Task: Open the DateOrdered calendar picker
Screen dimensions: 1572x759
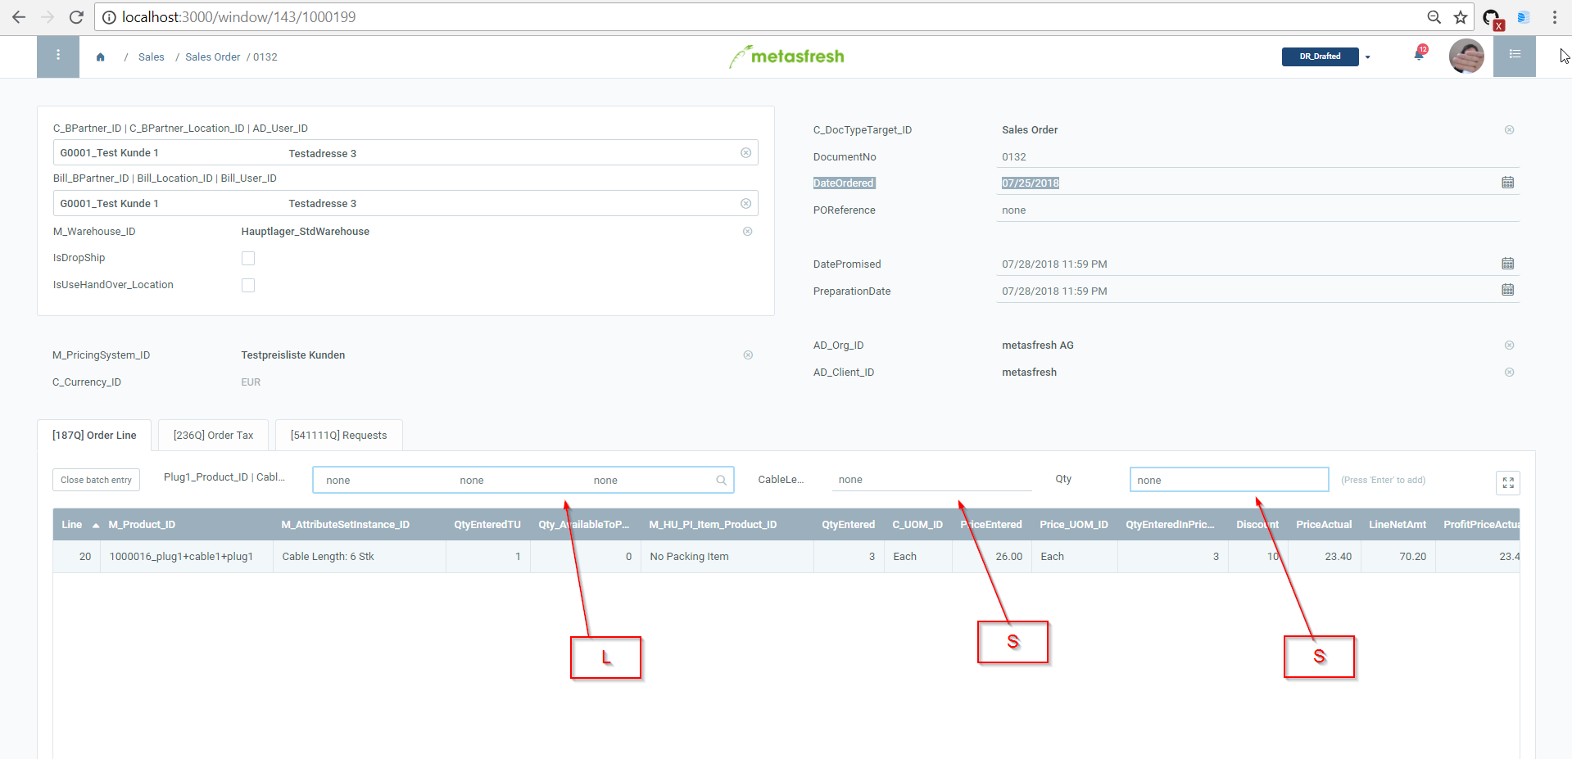Action: 1508,183
